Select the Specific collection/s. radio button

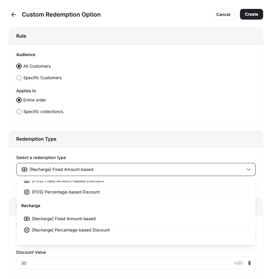[x=19, y=112]
